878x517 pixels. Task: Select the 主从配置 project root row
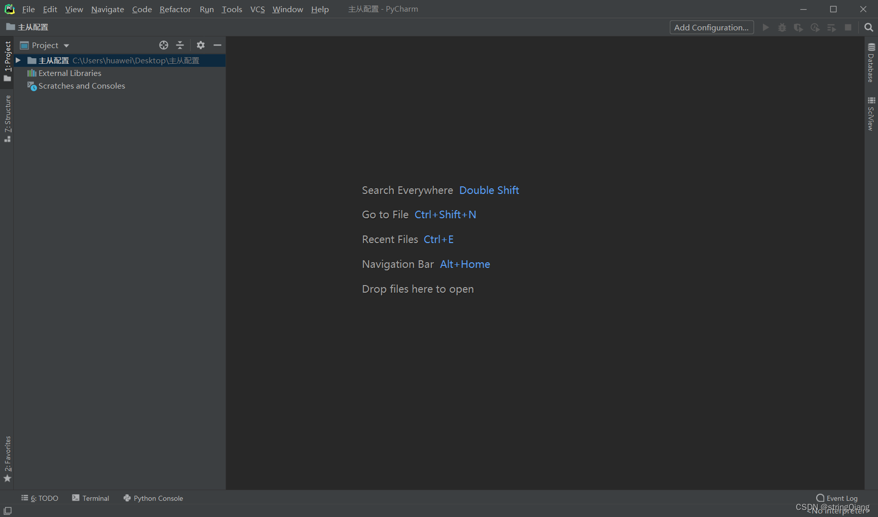click(120, 60)
